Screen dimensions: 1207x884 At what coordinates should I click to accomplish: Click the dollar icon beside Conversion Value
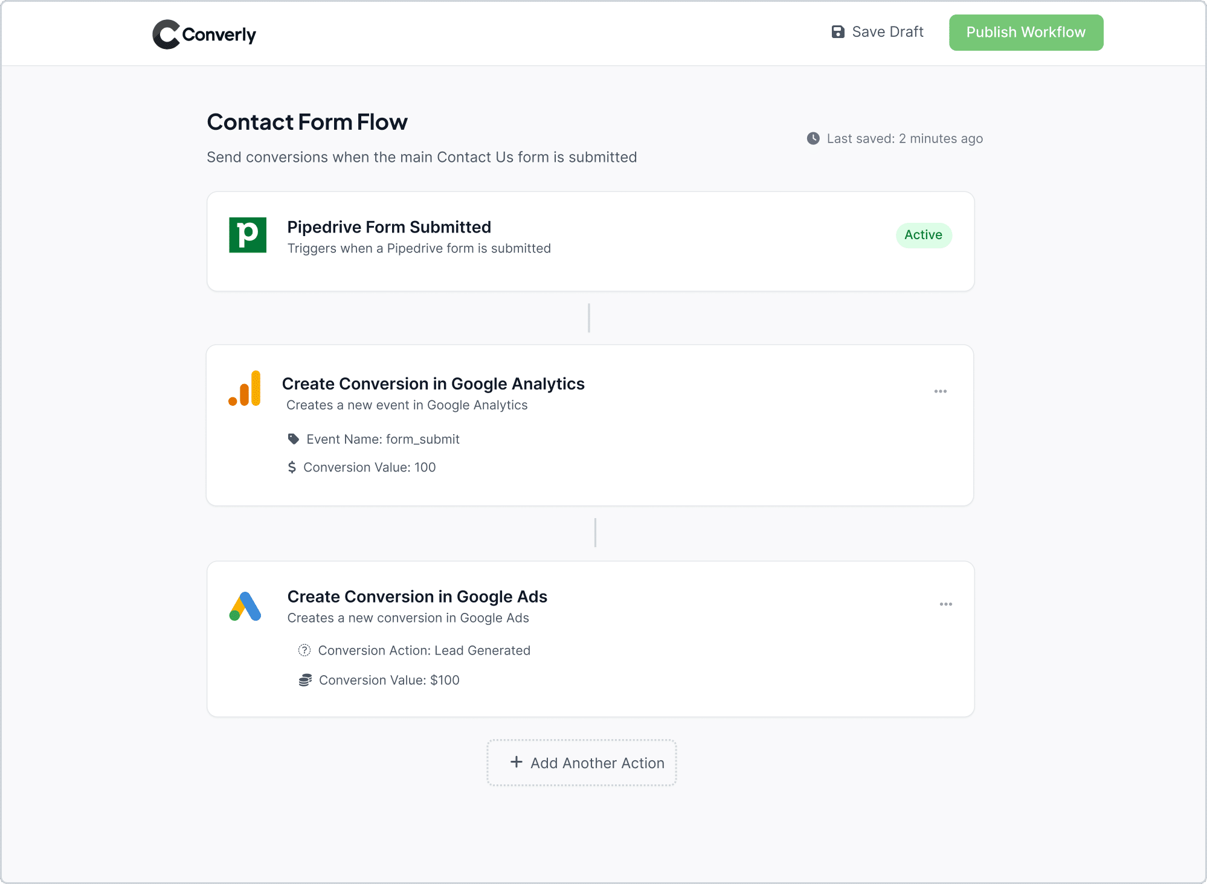point(292,467)
